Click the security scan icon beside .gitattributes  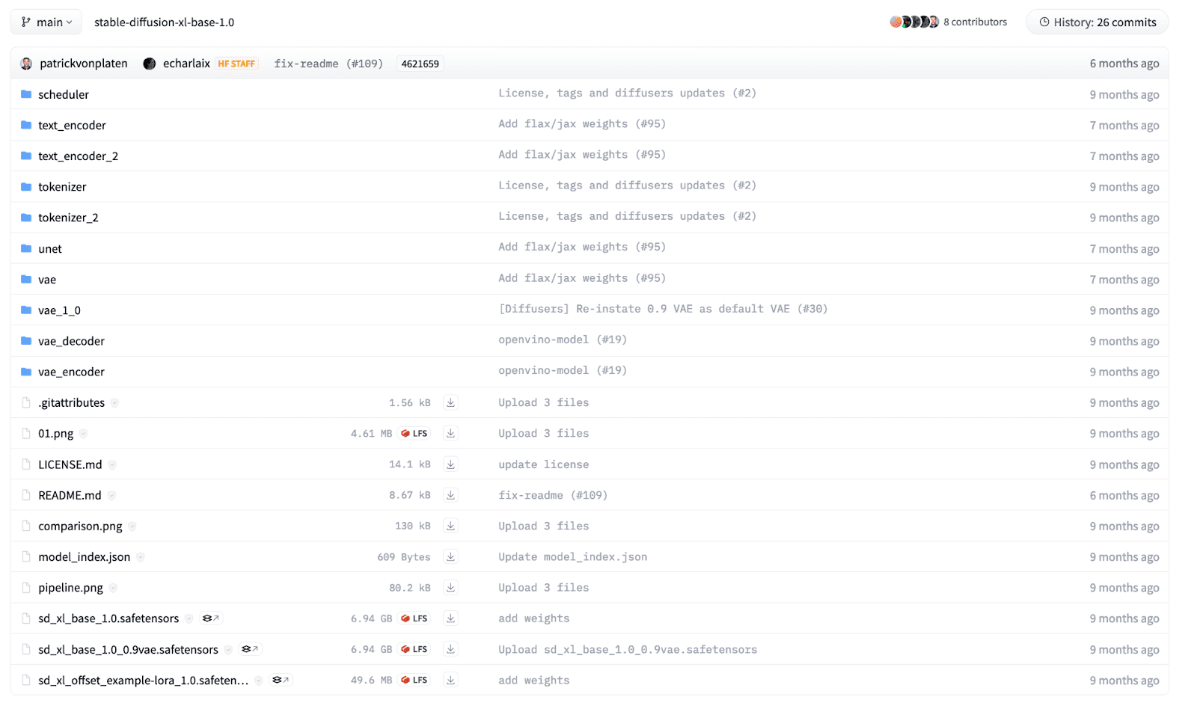(114, 402)
